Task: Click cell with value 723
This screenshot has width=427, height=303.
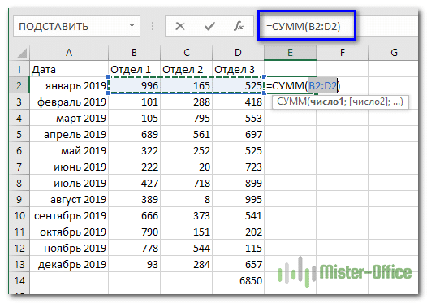Action: pos(238,167)
